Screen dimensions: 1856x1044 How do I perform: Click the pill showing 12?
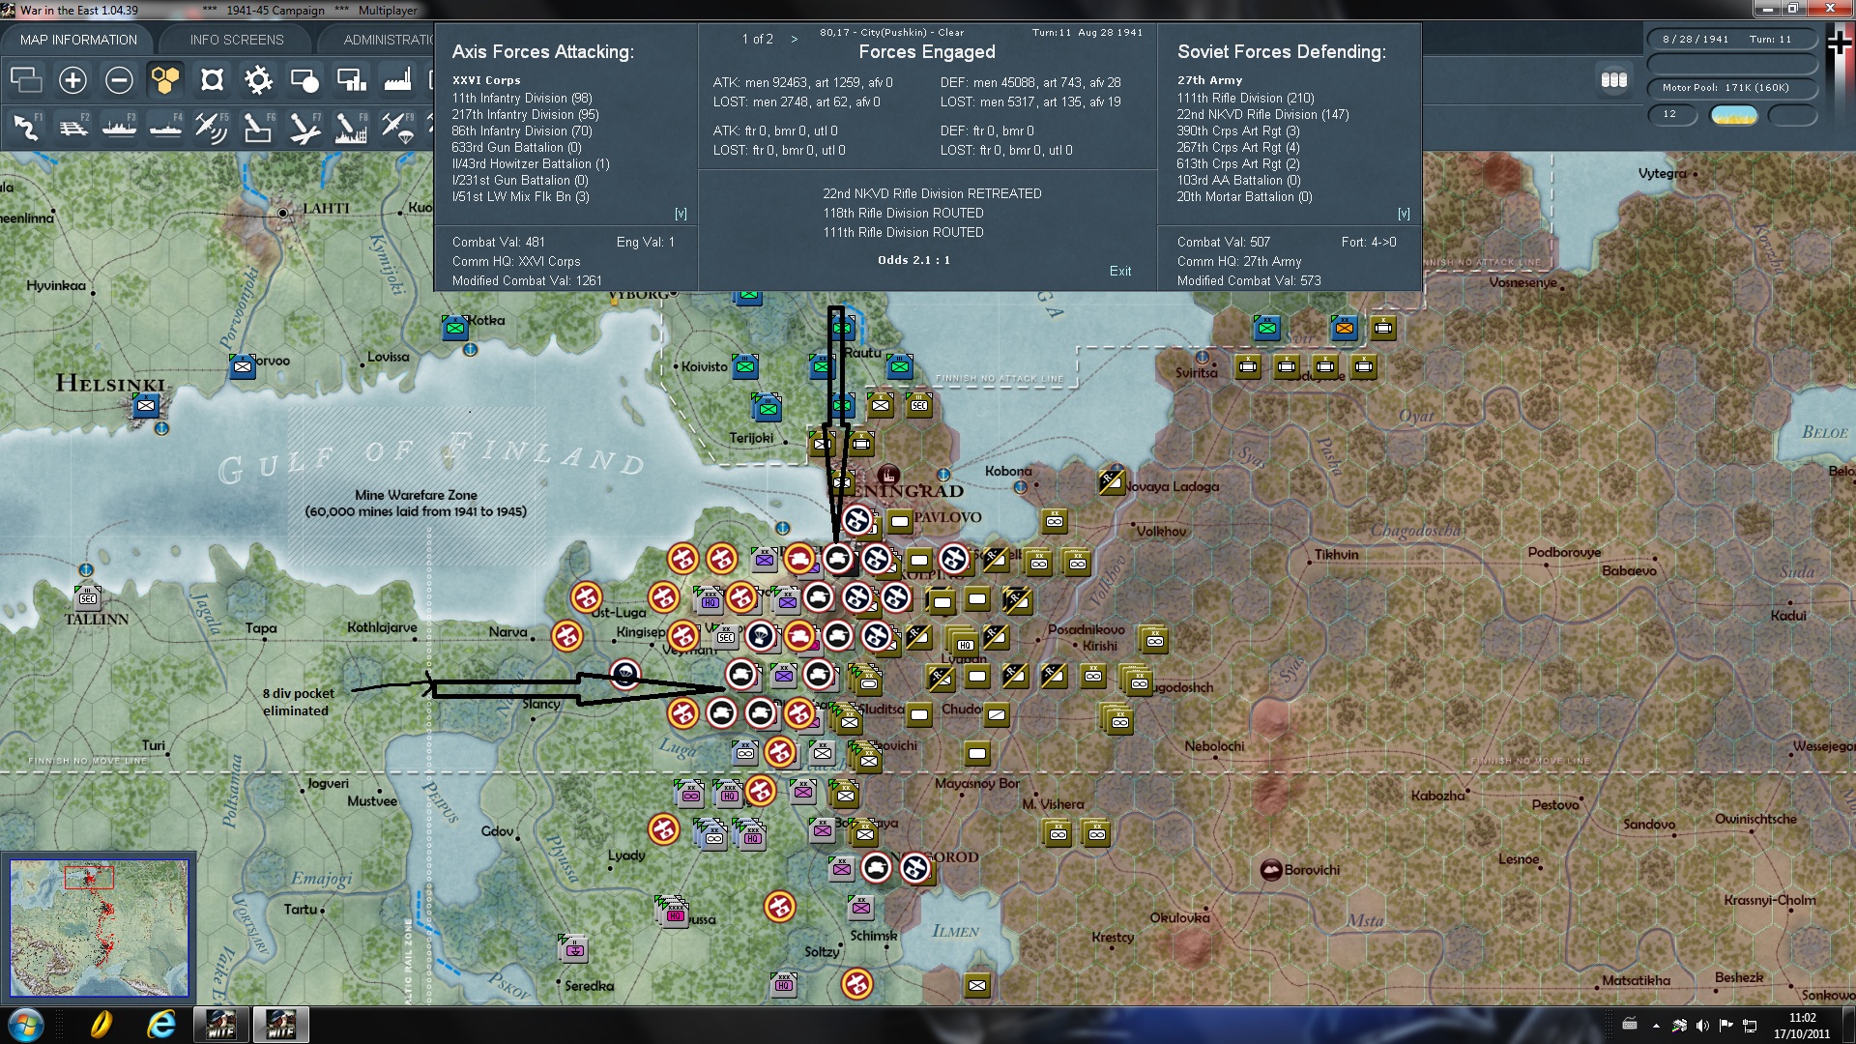pyautogui.click(x=1673, y=115)
